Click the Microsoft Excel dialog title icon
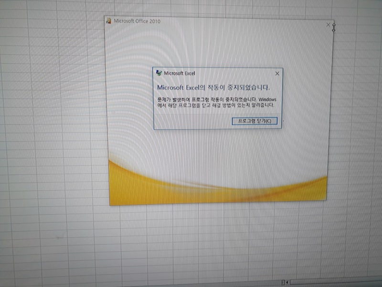This screenshot has height=287, width=382. (159, 73)
